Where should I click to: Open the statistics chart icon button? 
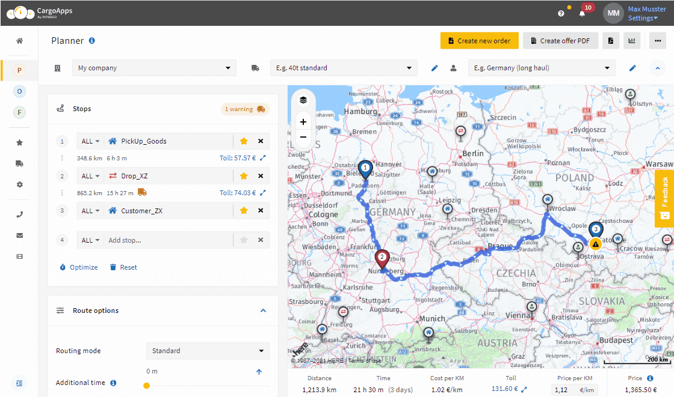(x=632, y=41)
